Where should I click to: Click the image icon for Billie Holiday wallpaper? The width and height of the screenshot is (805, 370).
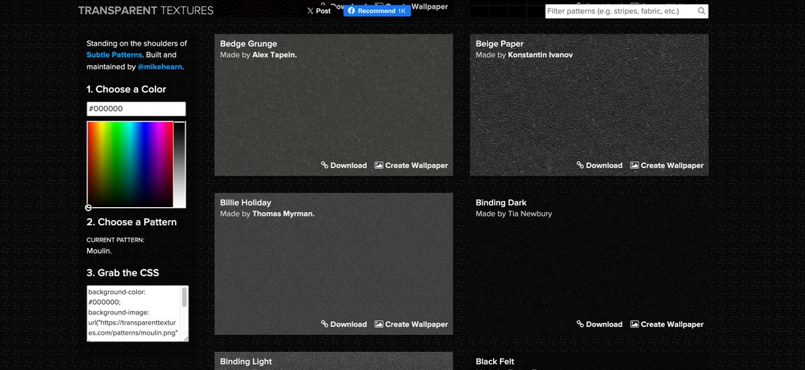379,324
